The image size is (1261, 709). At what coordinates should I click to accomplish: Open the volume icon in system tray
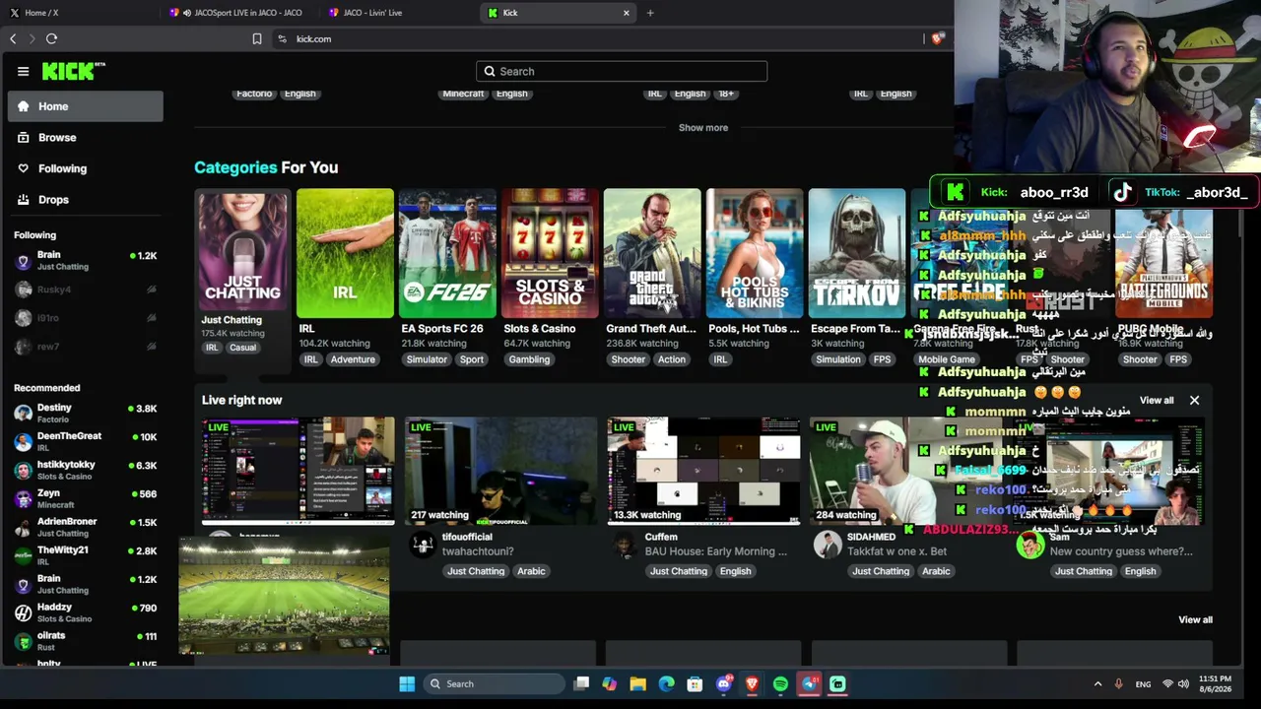(x=1183, y=683)
